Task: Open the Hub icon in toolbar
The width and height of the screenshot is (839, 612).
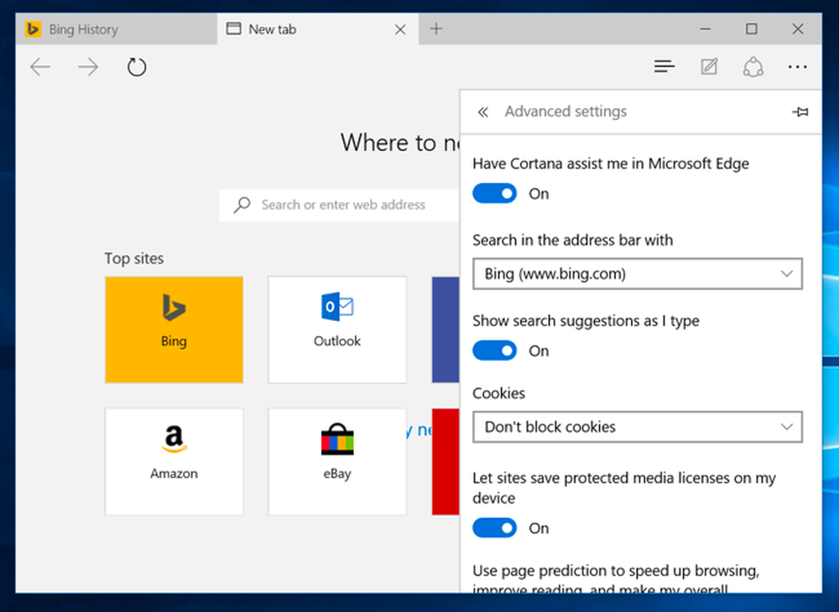Action: point(664,67)
